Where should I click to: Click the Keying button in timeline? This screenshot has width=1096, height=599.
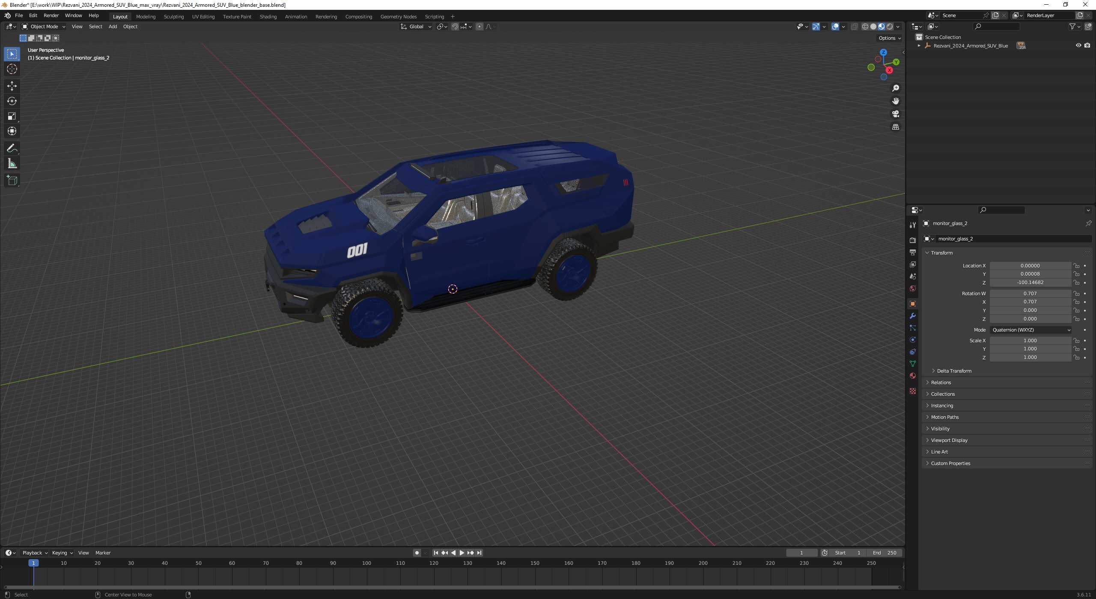point(62,553)
